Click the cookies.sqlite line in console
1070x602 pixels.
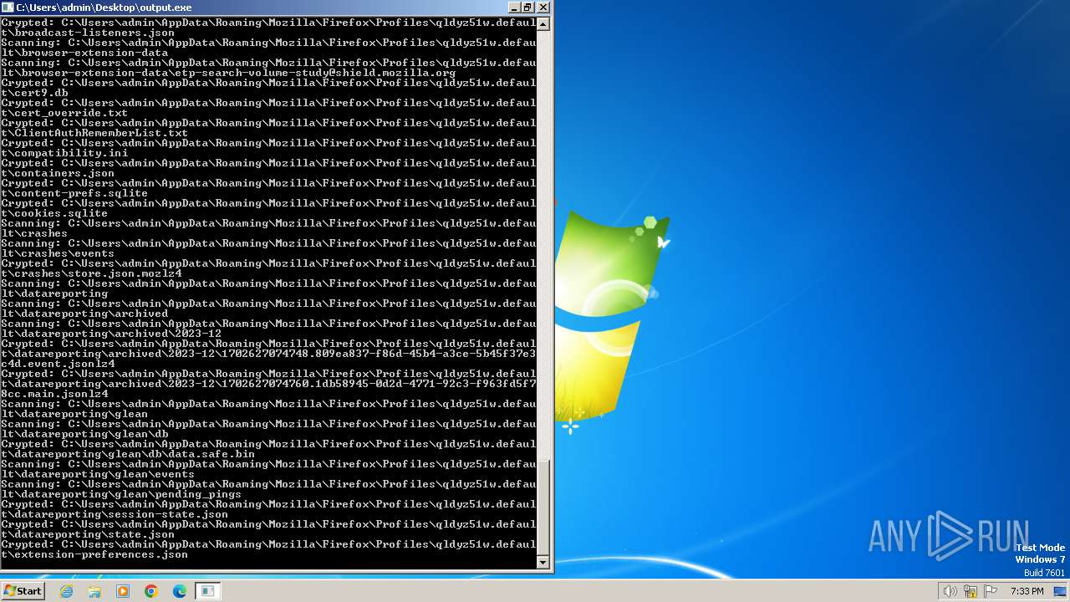point(53,213)
